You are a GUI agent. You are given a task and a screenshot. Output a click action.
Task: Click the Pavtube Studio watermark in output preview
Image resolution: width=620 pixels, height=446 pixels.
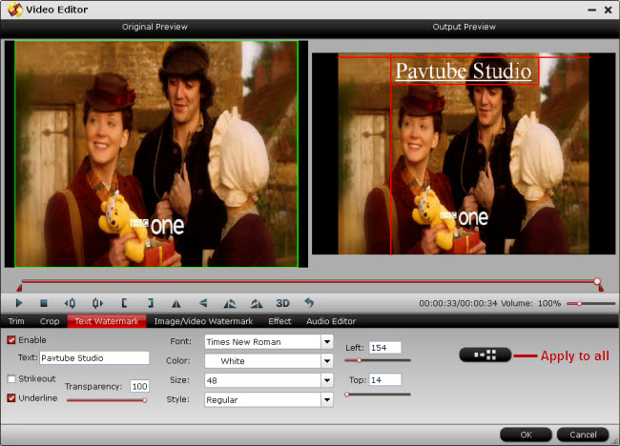pyautogui.click(x=464, y=71)
